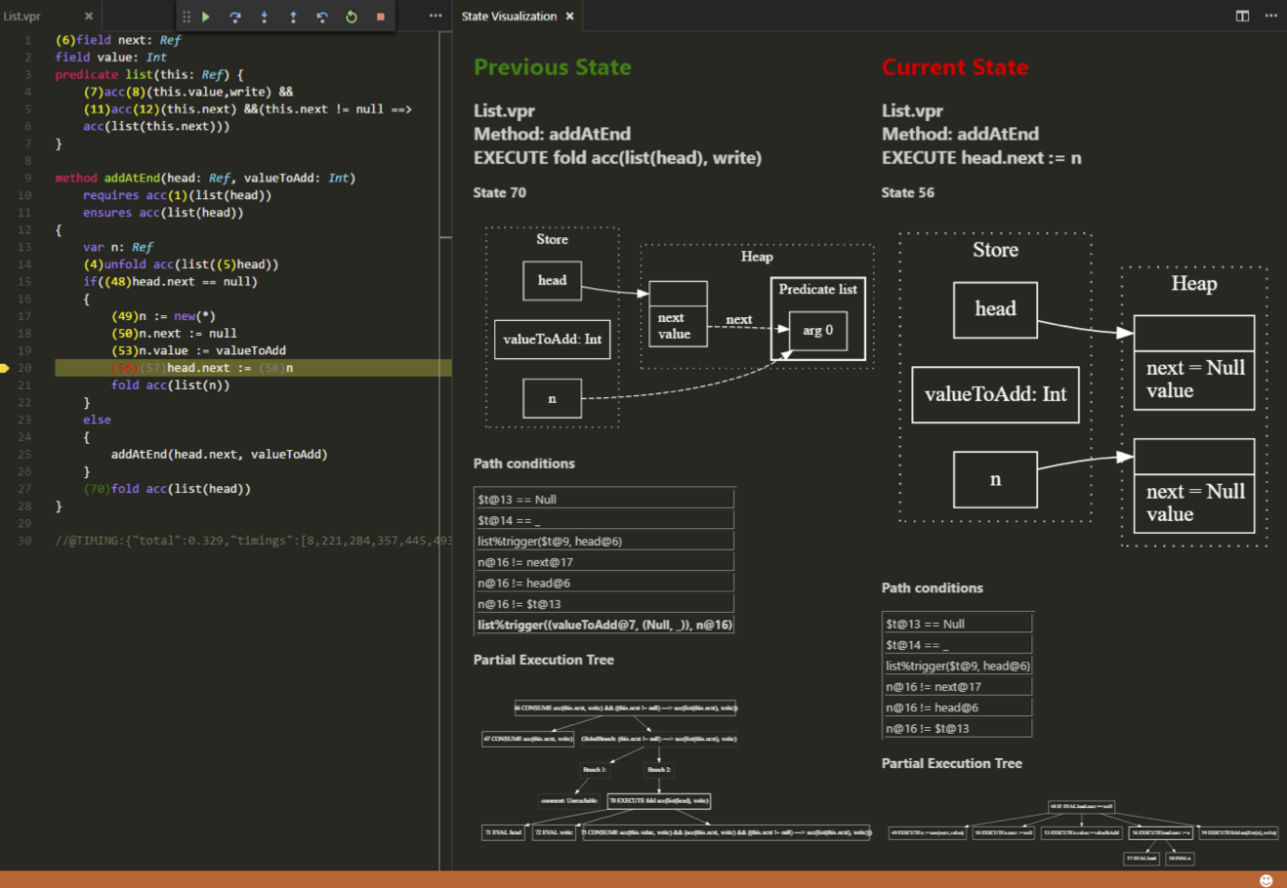1287x888 pixels.
Task: Click 'n.value := valueToAdd' at line 19
Action: click(x=198, y=351)
